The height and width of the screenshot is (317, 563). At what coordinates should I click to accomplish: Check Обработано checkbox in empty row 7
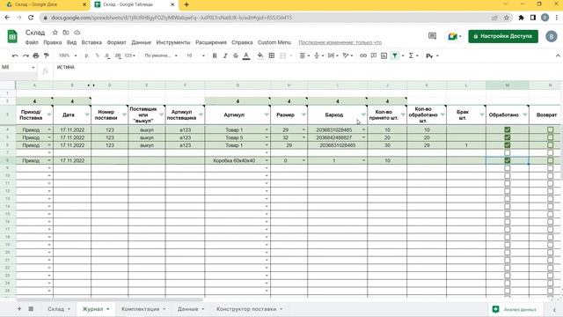click(508, 152)
